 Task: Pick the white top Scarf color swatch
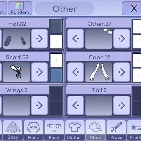[x=56, y=60]
